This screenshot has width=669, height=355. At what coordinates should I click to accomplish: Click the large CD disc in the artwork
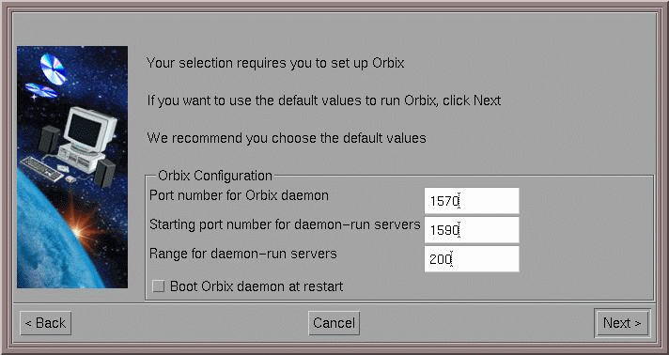54,69
